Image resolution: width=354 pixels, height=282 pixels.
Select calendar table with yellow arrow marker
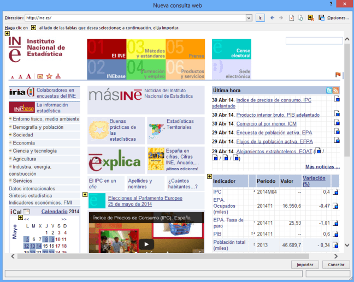pos(21,217)
